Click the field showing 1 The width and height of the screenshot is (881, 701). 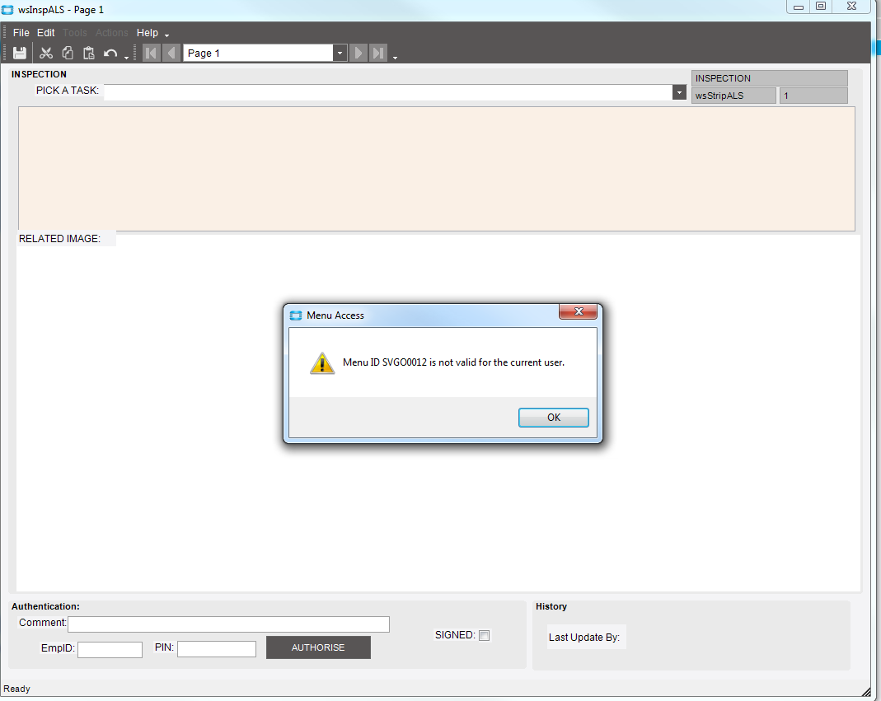pyautogui.click(x=813, y=96)
